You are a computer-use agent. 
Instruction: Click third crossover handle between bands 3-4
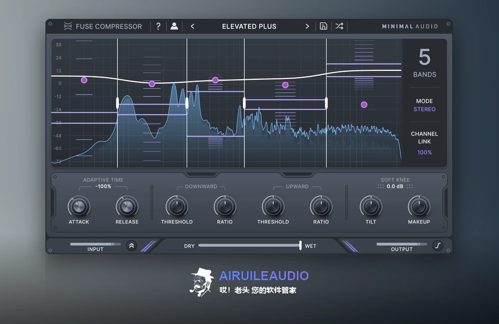tap(245, 103)
